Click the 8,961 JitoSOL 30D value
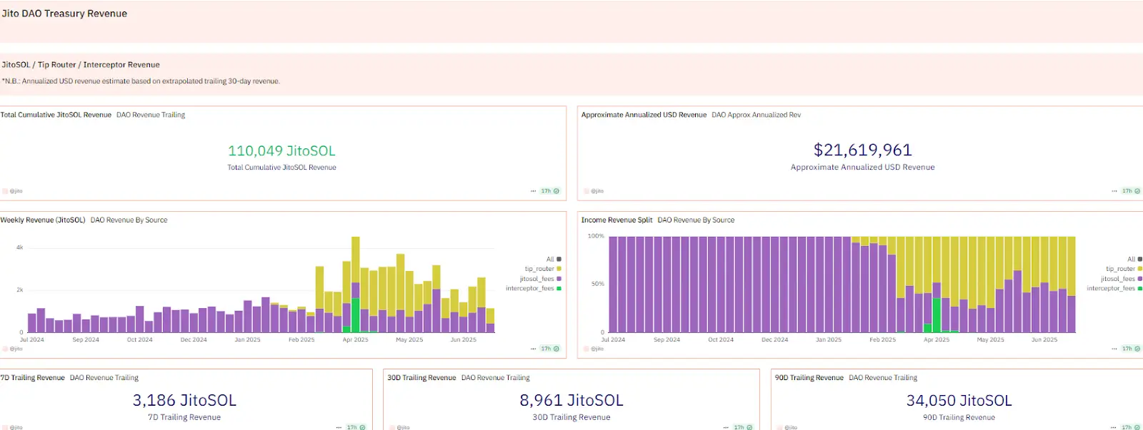This screenshot has width=1143, height=430. click(x=571, y=401)
